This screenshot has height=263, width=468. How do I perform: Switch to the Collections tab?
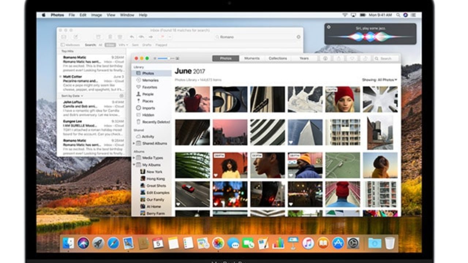click(x=278, y=58)
